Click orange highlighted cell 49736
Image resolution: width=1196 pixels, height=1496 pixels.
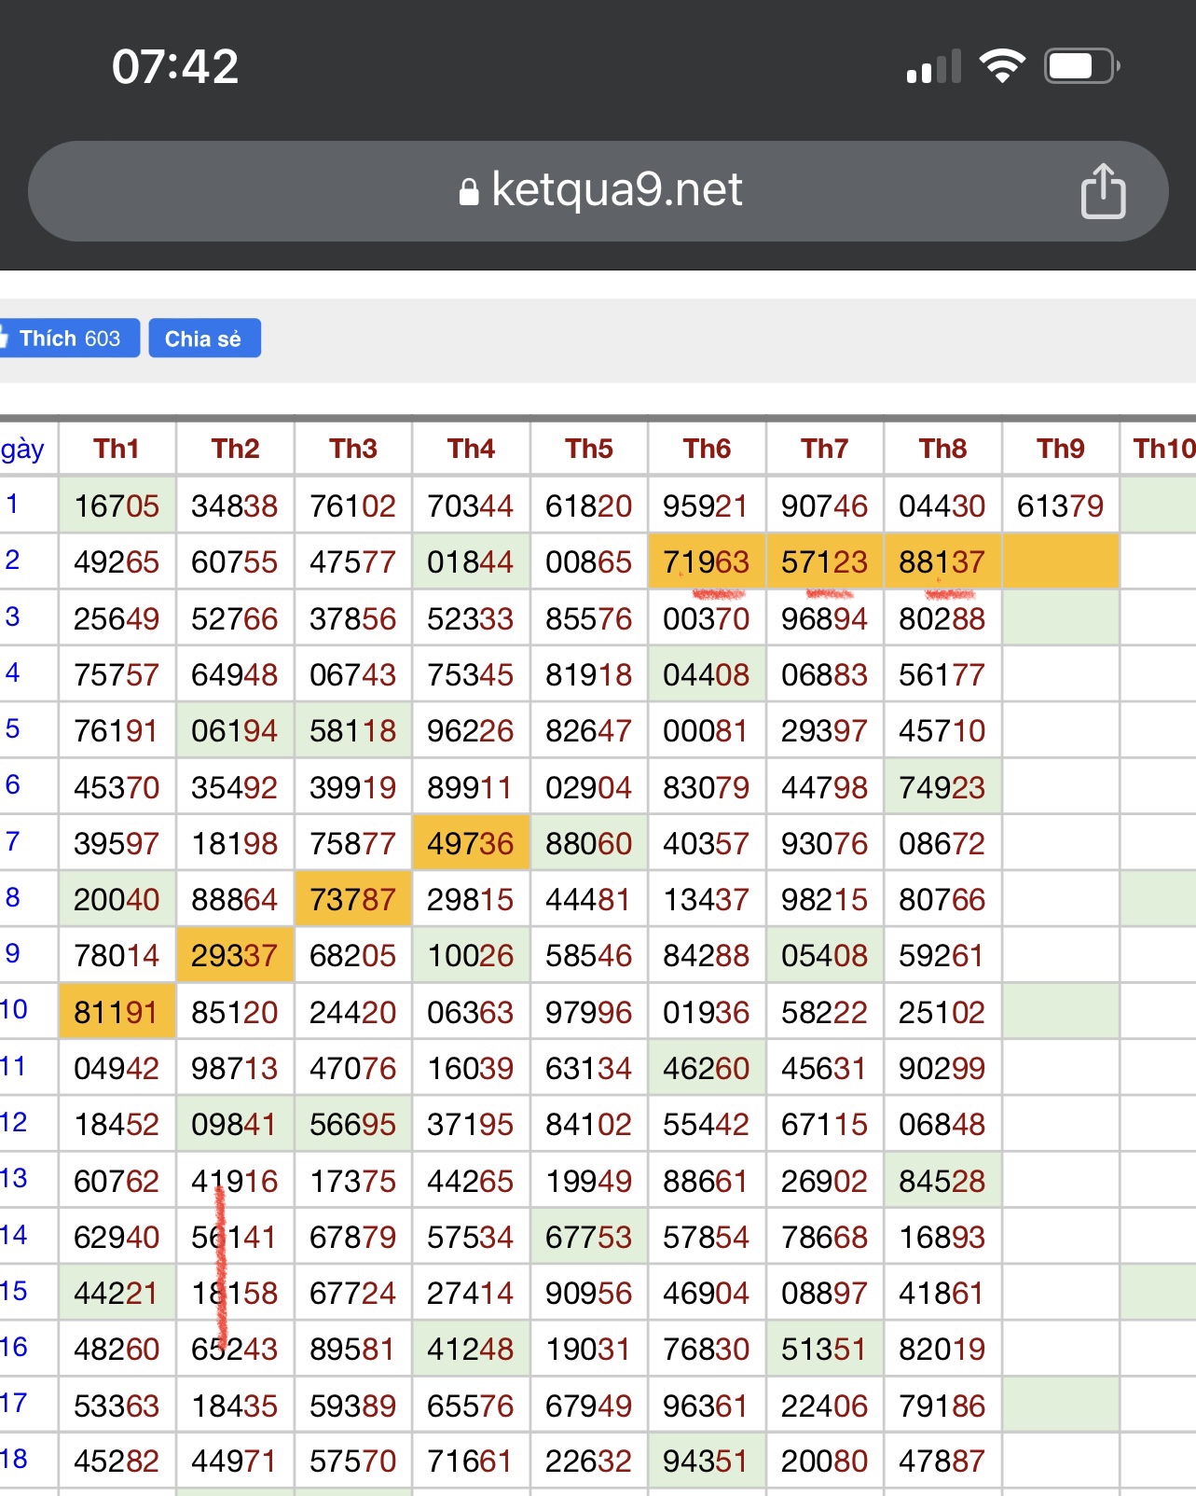coord(471,843)
